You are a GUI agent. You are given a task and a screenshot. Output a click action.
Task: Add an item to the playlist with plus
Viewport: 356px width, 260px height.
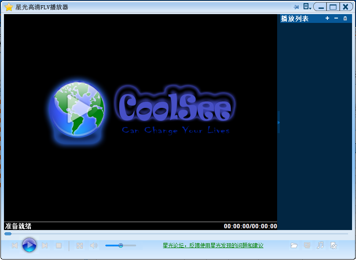tap(327, 18)
